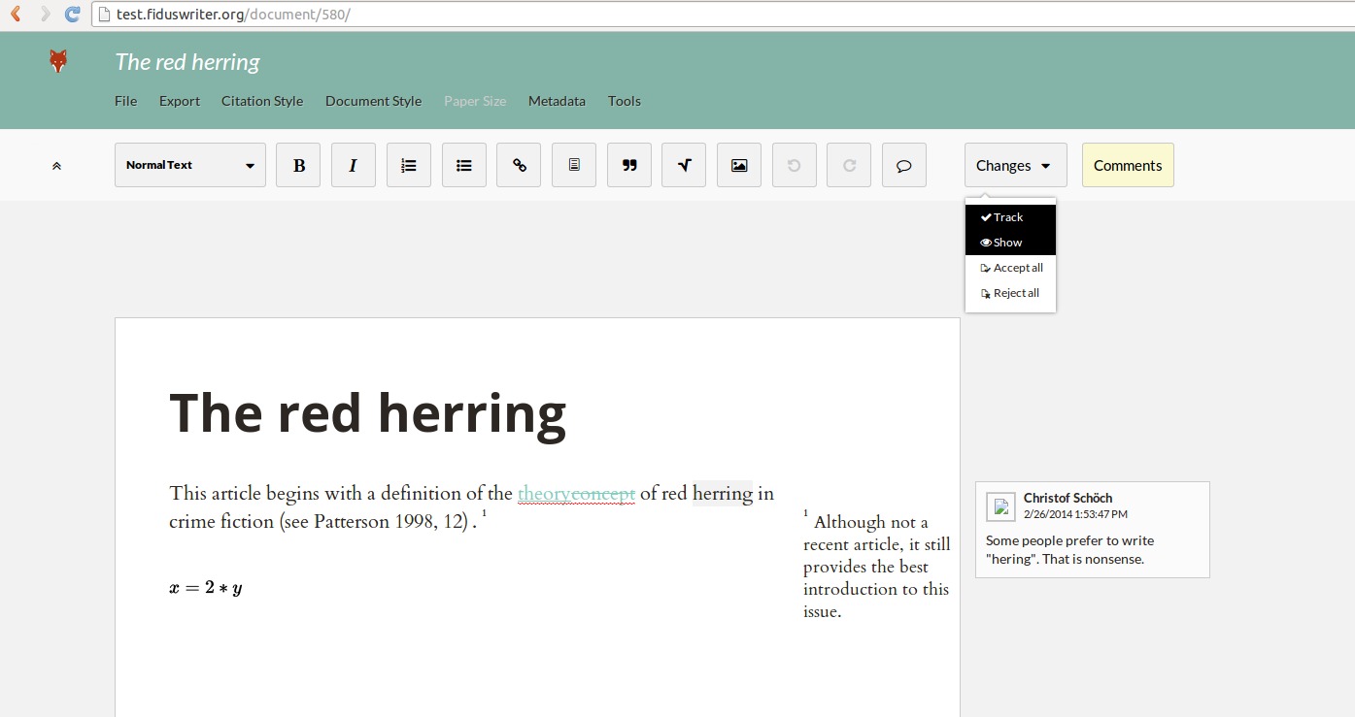Click the footnote marker after the citation
The height and width of the screenshot is (717, 1355).
click(x=484, y=513)
